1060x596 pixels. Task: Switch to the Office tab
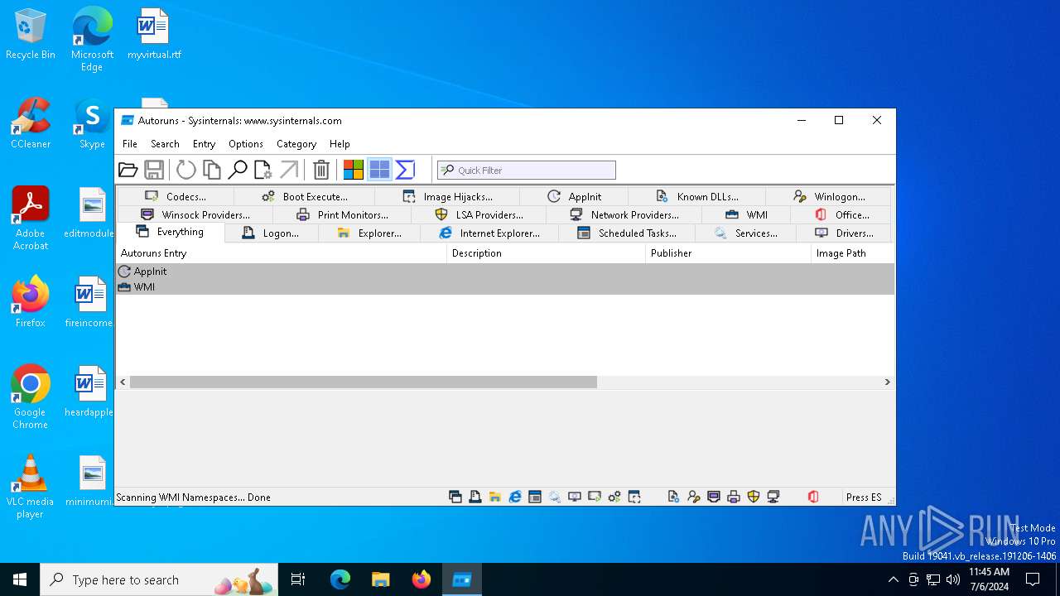point(841,214)
